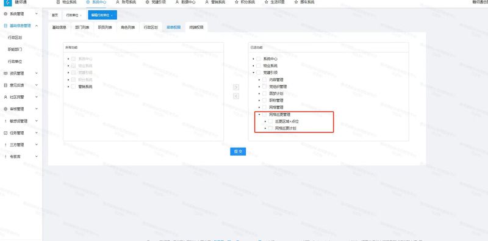Click the 系统管理 gear icon in sidebar
Viewport: 488px width, 241px height.
click(5, 14)
